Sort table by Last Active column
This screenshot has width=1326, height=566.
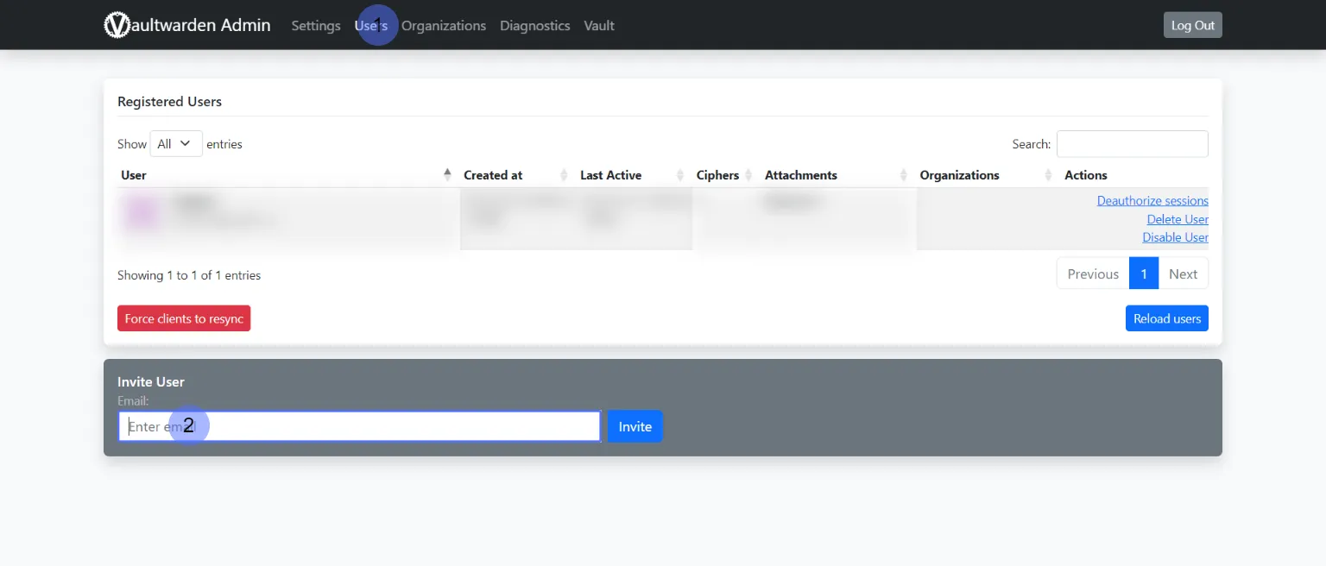(633, 175)
